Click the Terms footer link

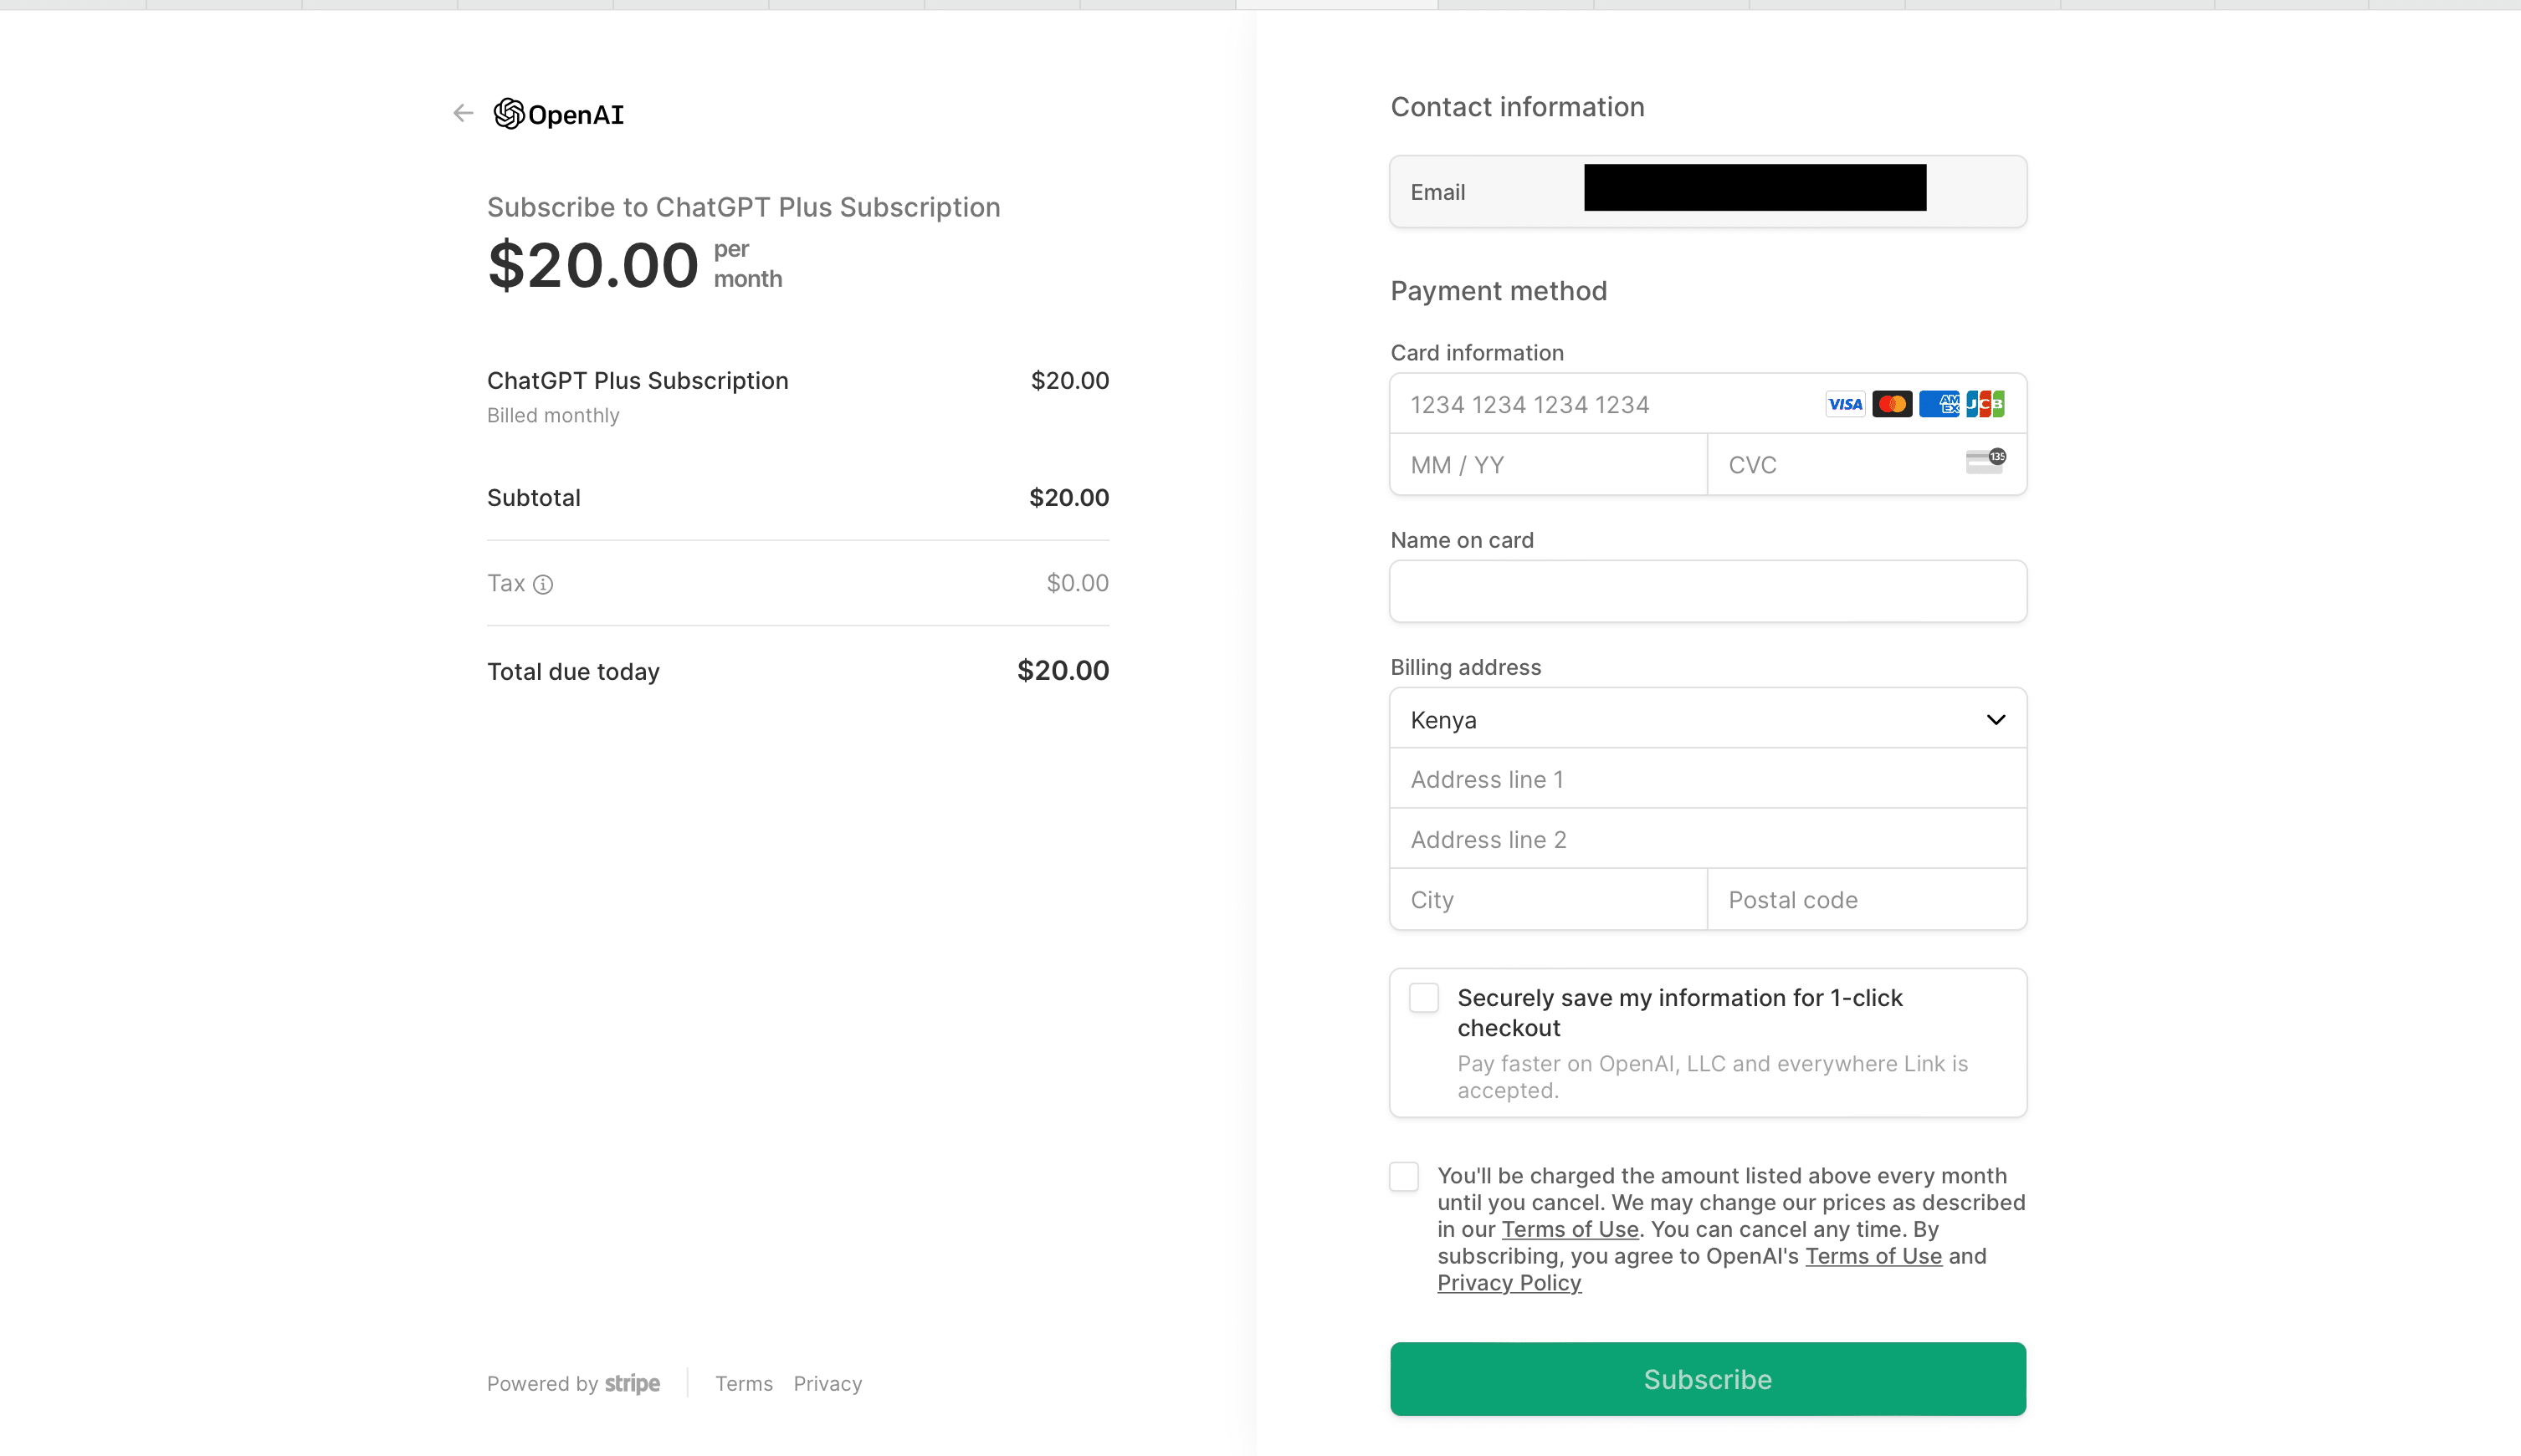744,1383
